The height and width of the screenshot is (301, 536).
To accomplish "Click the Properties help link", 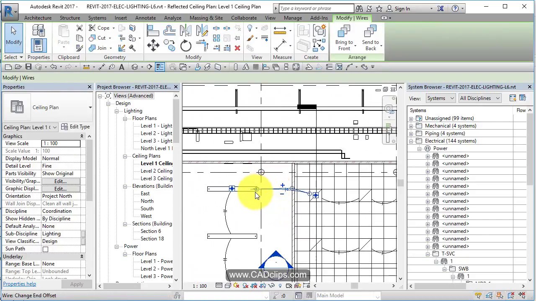I will coord(19,284).
